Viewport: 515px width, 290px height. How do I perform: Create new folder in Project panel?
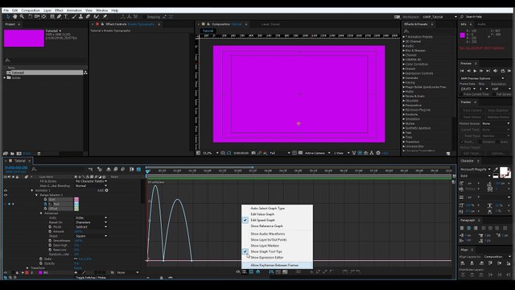pos(12,154)
